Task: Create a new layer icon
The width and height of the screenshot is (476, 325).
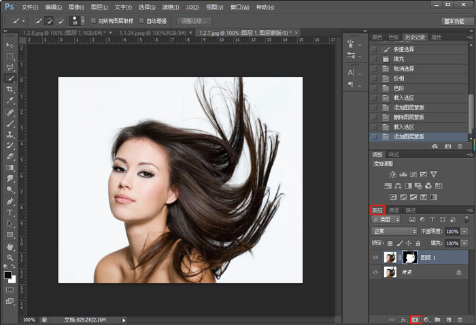Action: [449, 320]
